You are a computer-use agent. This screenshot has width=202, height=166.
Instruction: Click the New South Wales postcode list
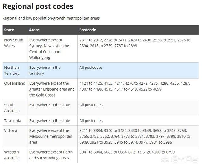(135, 43)
